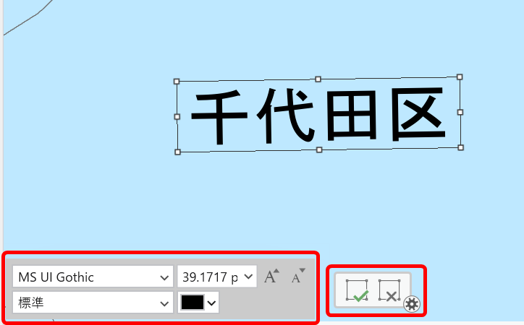Cancel edit with the X box icon
The width and height of the screenshot is (524, 325).
point(389,290)
